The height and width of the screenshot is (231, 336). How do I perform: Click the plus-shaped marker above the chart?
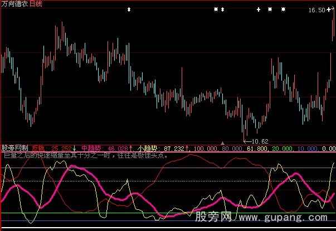click(259, 9)
